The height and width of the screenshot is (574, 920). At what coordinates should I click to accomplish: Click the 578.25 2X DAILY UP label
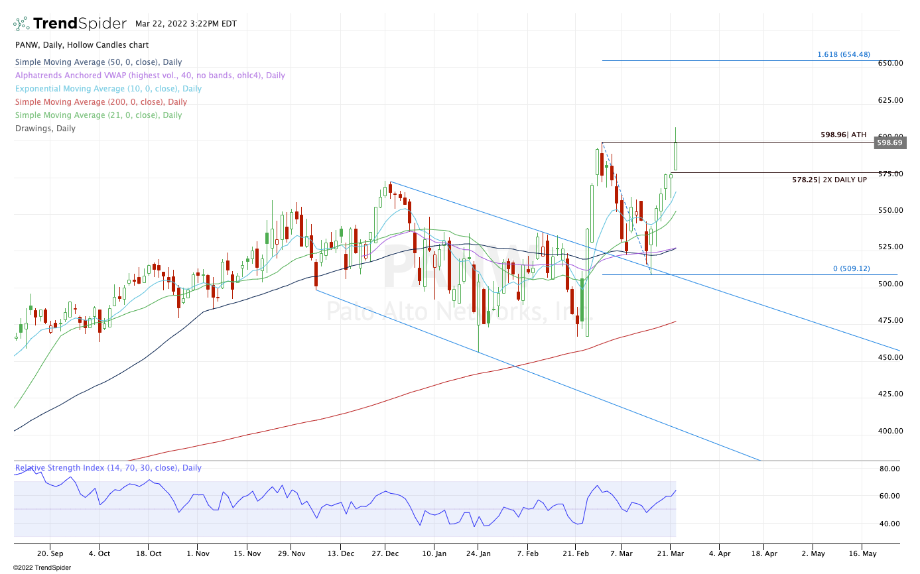point(829,180)
